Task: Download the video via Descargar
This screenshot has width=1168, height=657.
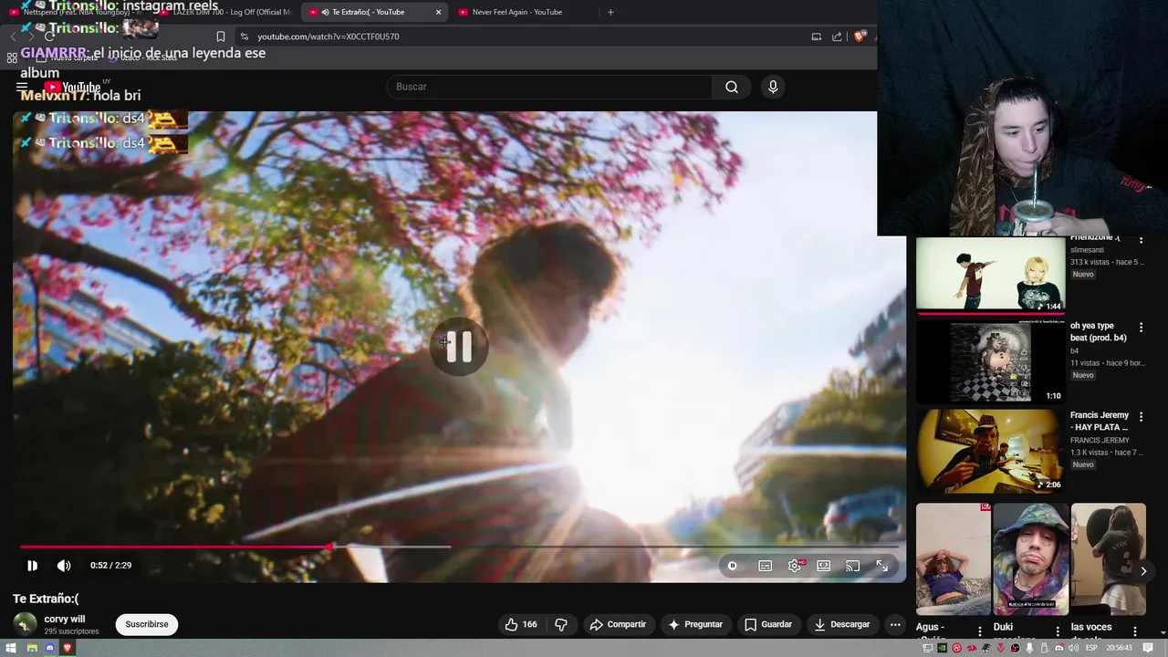Action: [x=841, y=624]
